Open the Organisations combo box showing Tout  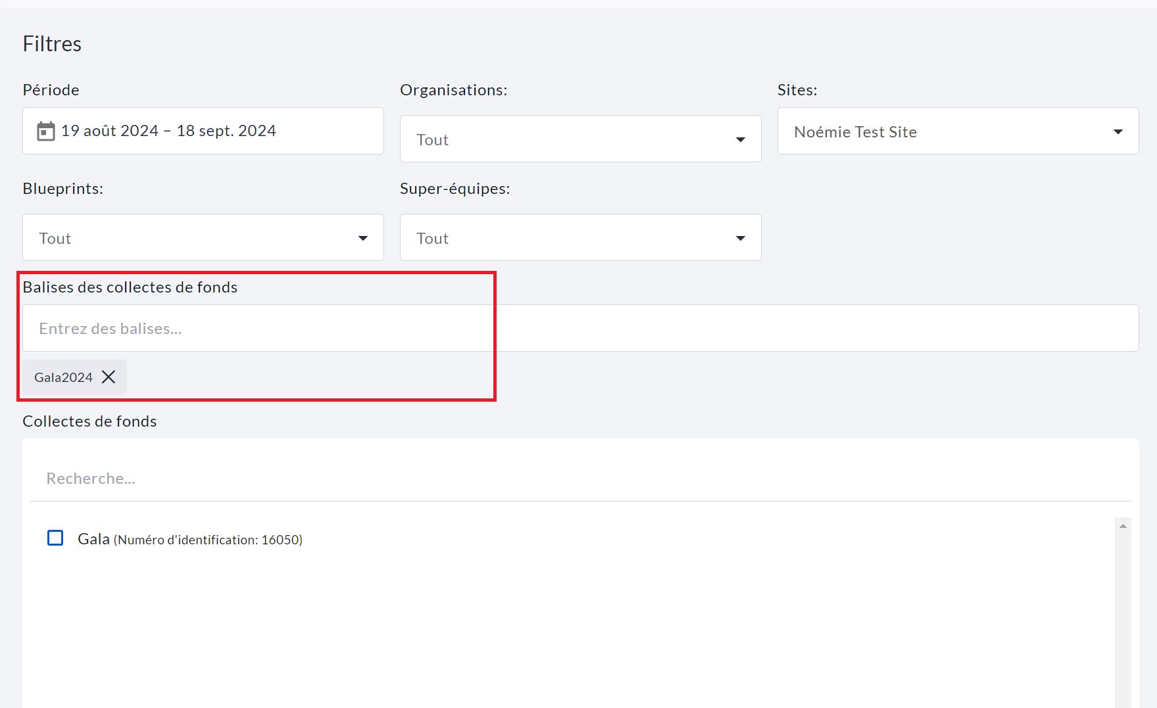pos(566,139)
